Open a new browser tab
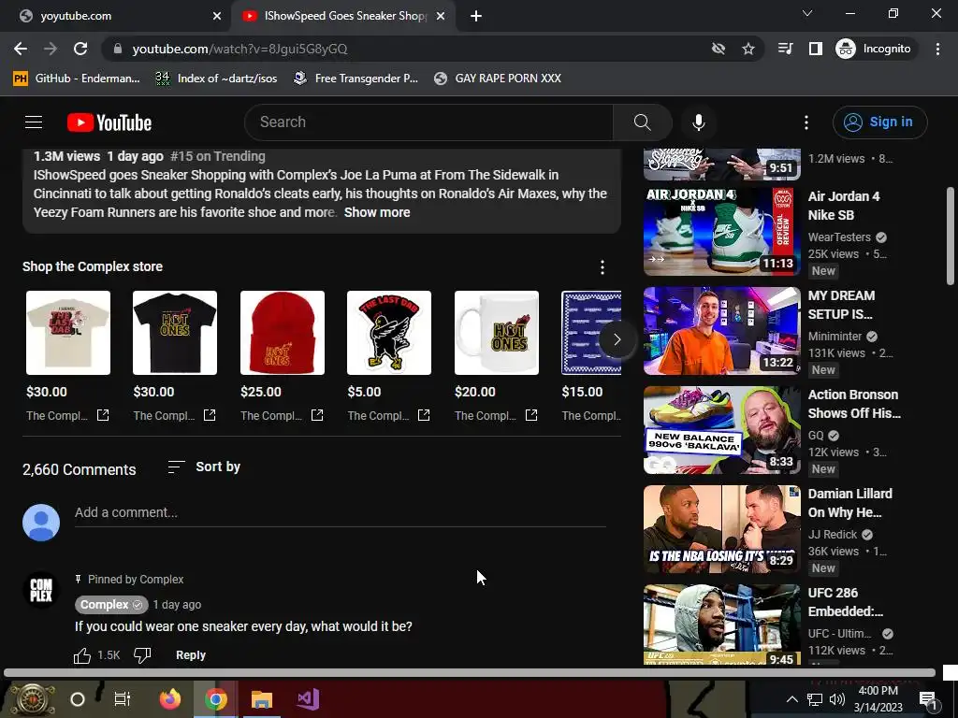Screen dimensions: 958x718 pos(476,17)
